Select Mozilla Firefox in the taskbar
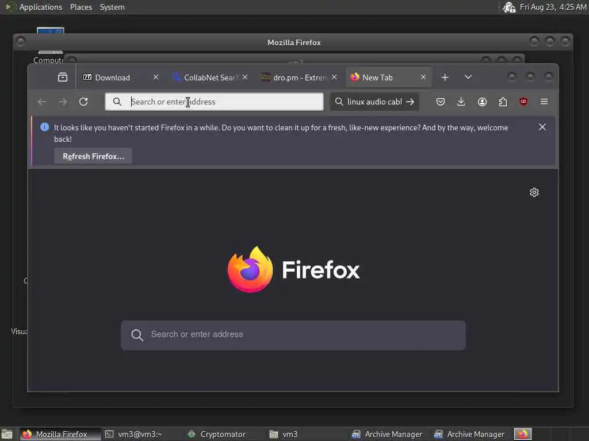Image resolution: width=589 pixels, height=441 pixels. [60, 434]
